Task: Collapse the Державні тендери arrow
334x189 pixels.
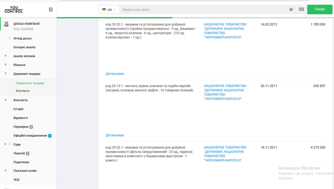Action: [x=6, y=74]
